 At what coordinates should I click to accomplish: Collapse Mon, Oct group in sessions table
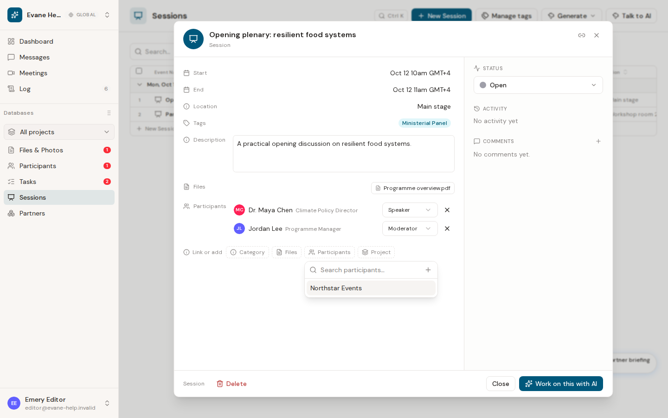140,85
